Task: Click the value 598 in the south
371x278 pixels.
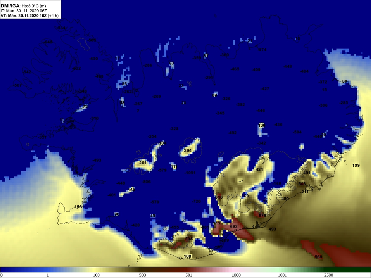Action: click(x=189, y=239)
